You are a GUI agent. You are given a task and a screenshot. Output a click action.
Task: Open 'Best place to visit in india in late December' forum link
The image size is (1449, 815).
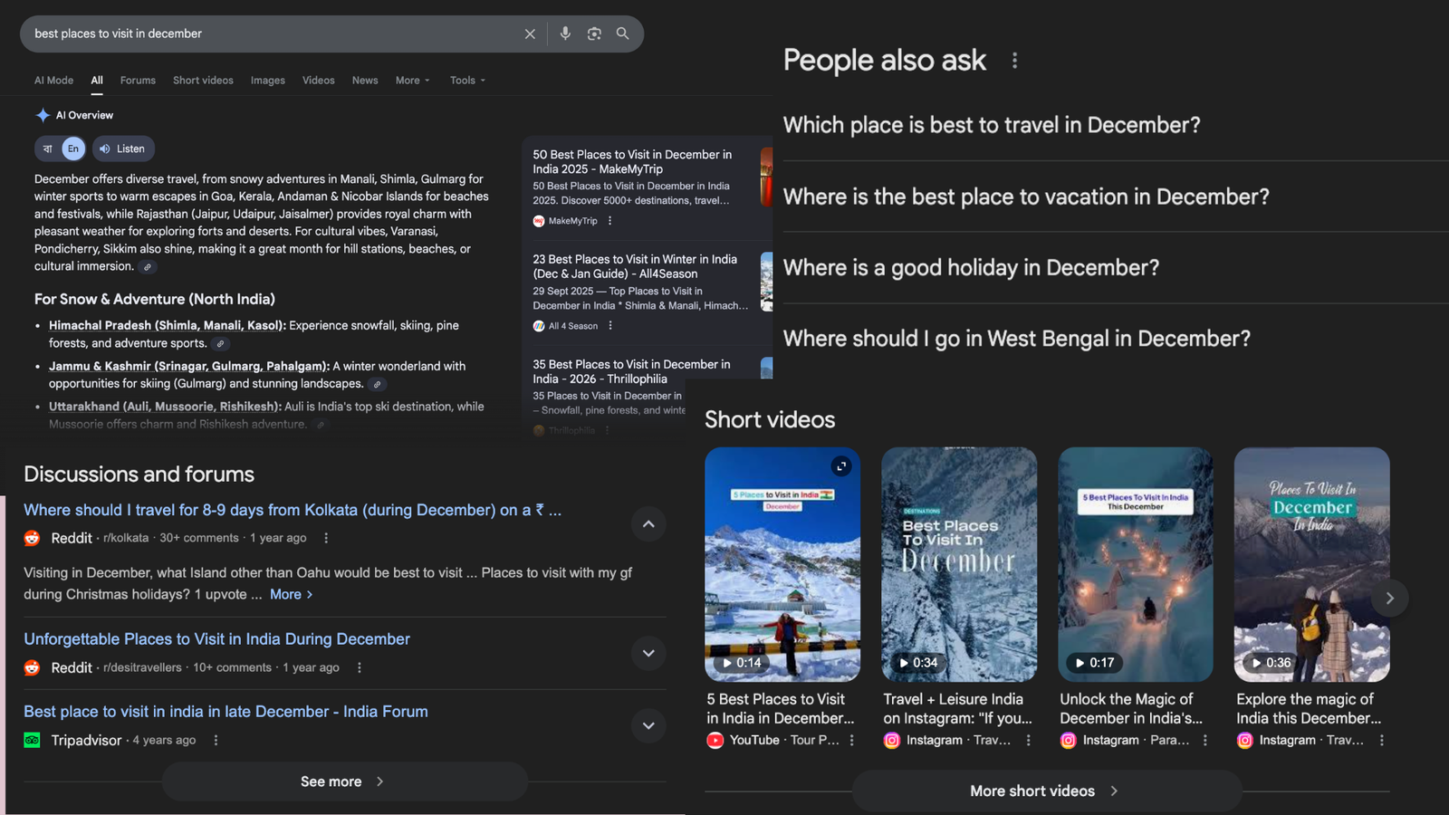[x=226, y=712]
